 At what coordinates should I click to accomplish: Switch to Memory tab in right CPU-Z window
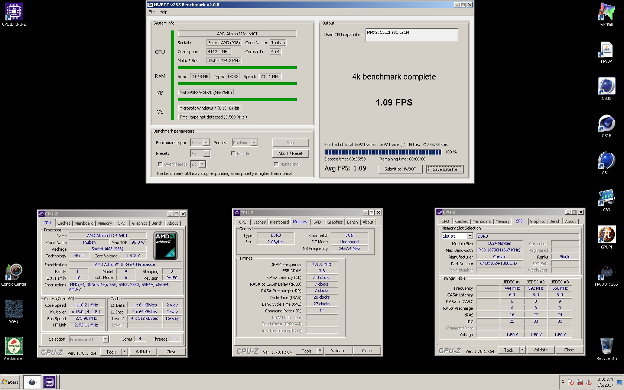pos(502,221)
